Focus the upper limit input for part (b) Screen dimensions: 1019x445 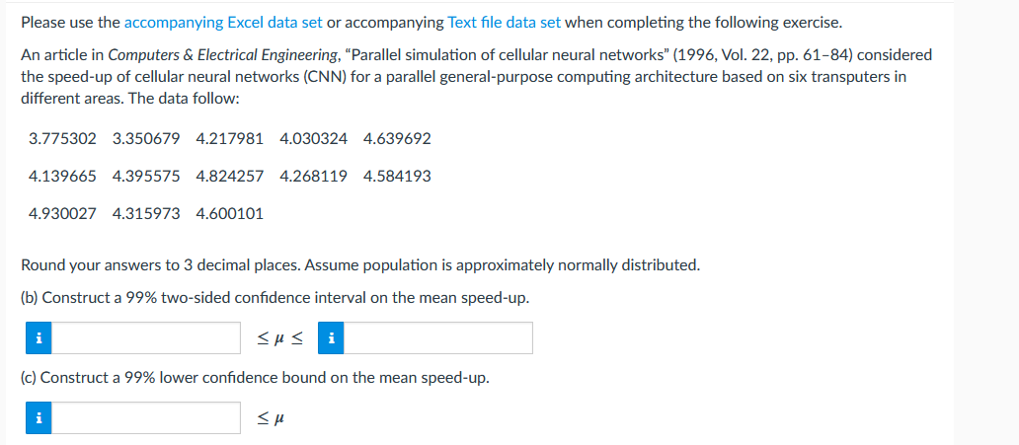pyautogui.click(x=438, y=337)
